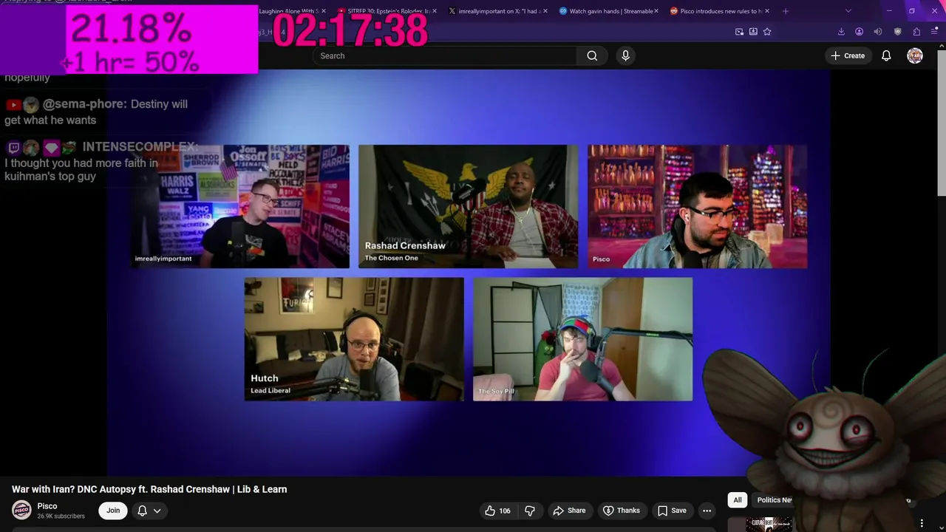Select the Politics News filter chip
This screenshot has width=946, height=532.
click(772, 500)
